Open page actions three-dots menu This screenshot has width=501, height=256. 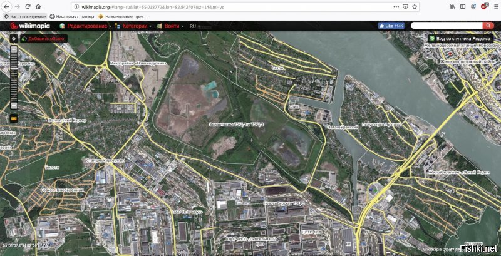point(396,6)
